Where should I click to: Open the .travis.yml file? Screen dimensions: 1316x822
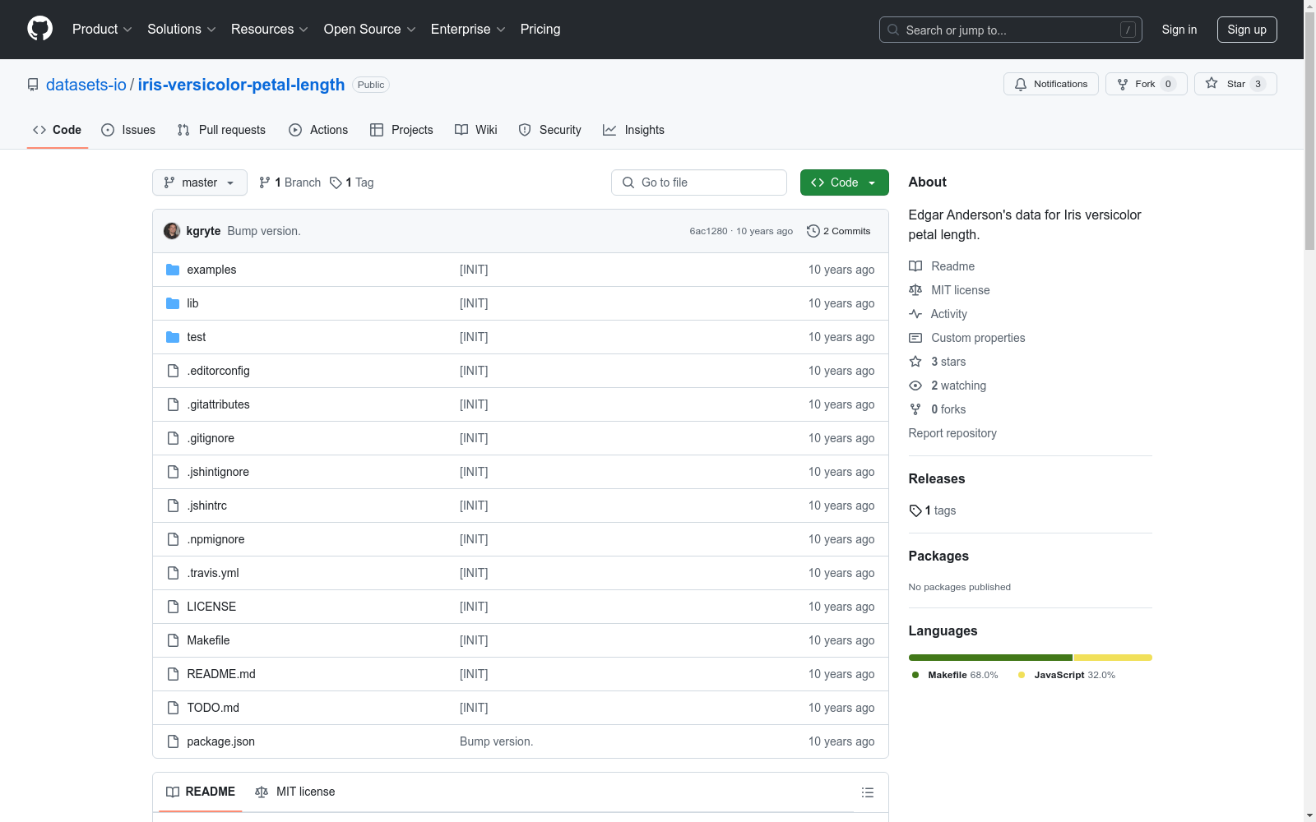pos(213,573)
